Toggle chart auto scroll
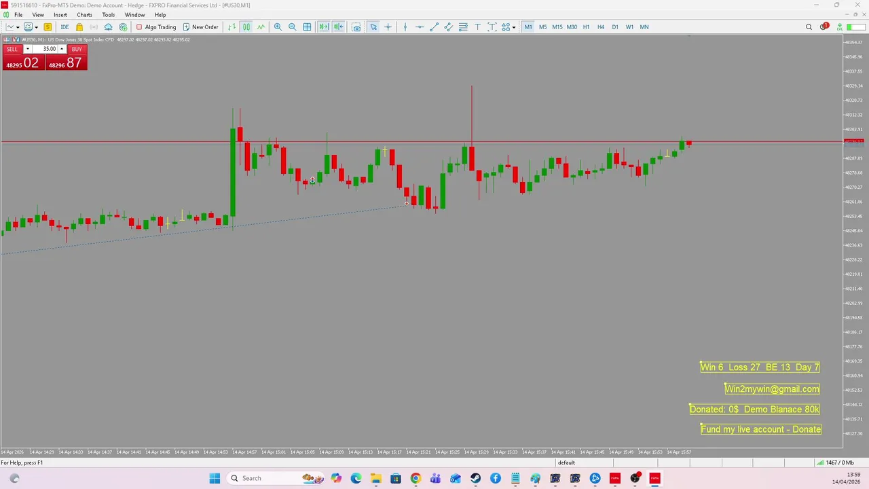 pyautogui.click(x=324, y=27)
